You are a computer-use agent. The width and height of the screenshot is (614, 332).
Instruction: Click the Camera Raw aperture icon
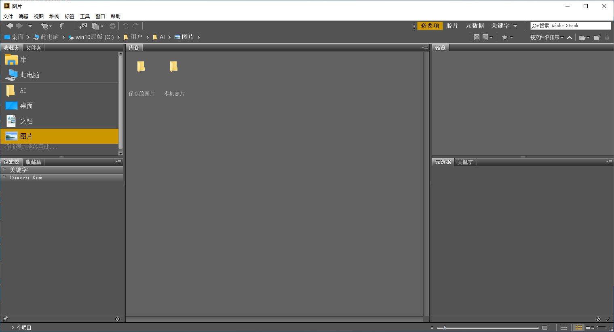113,26
